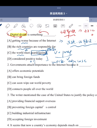
Task: Close the 英语周周练3 tab
Action: (x=31, y=20)
